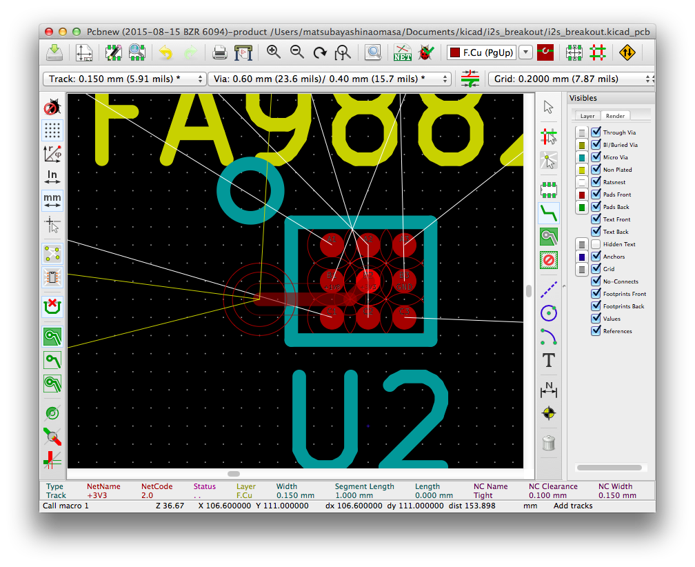
Task: Toggle polar coordinates display
Action: pyautogui.click(x=52, y=154)
